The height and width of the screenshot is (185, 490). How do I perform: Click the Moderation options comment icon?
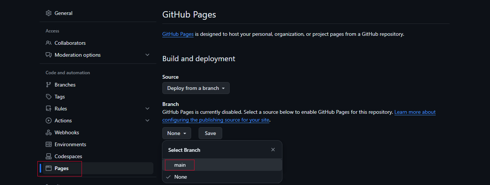point(49,55)
